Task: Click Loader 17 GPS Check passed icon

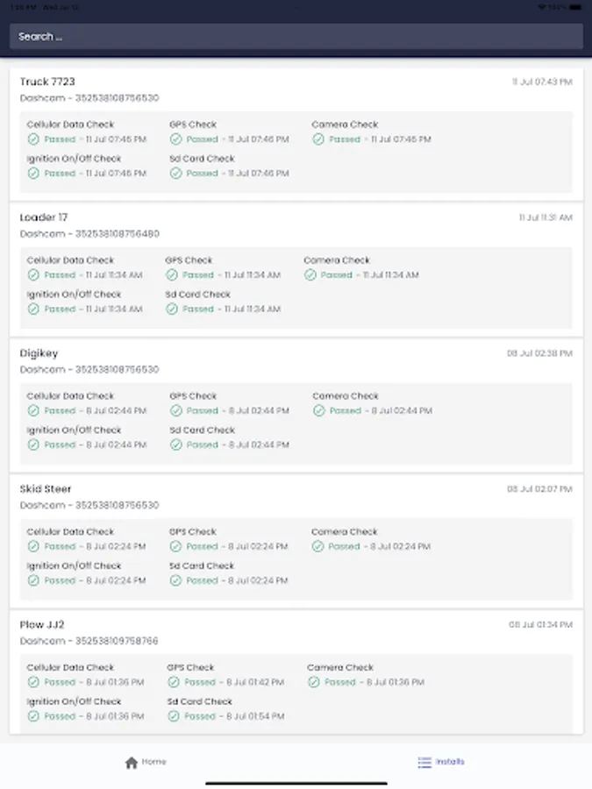Action: point(172,275)
